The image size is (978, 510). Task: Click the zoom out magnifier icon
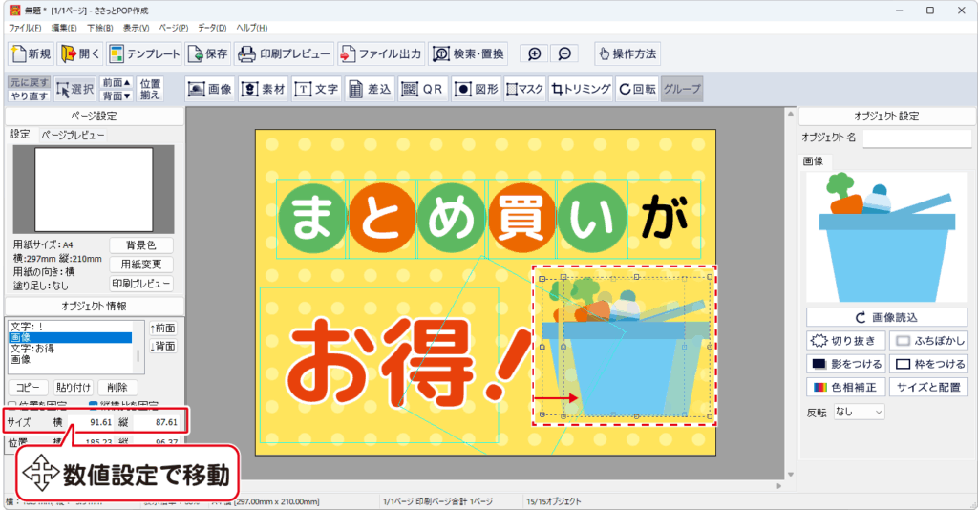click(564, 53)
